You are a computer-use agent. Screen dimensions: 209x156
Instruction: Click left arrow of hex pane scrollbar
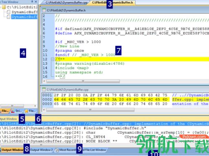(x=44, y=110)
